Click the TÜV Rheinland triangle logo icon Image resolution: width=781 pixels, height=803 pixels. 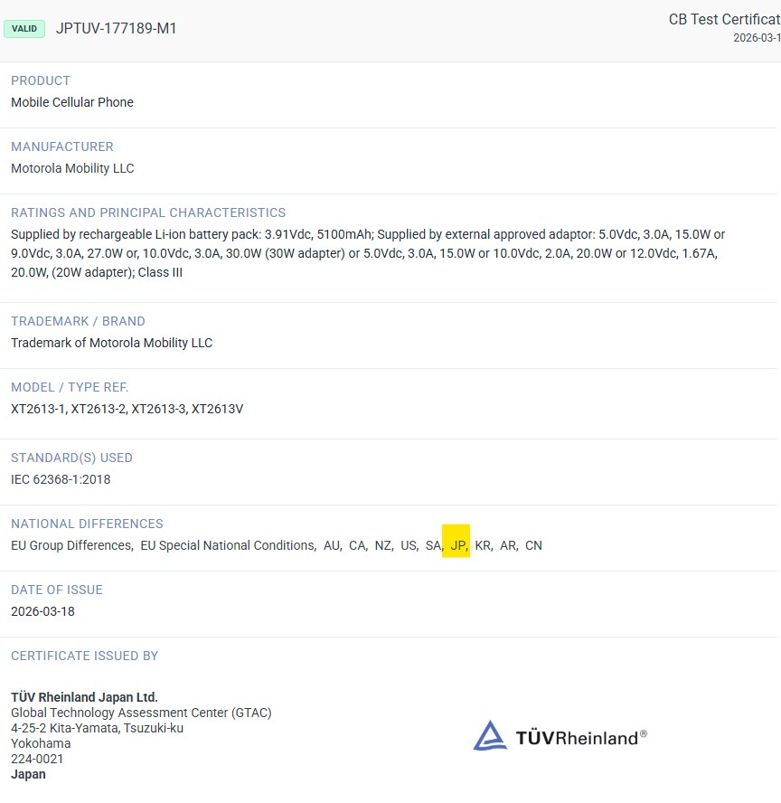click(489, 736)
